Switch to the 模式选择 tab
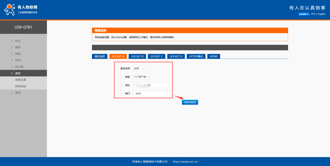 click(x=99, y=56)
